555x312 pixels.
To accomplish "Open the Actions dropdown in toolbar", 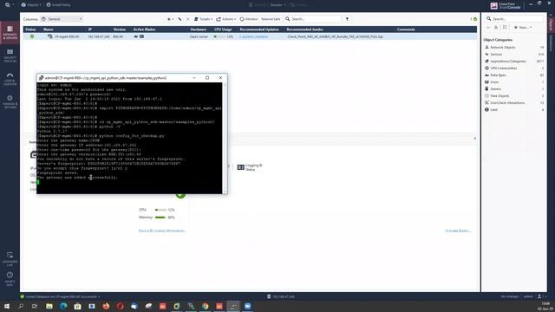I will coord(225,19).
